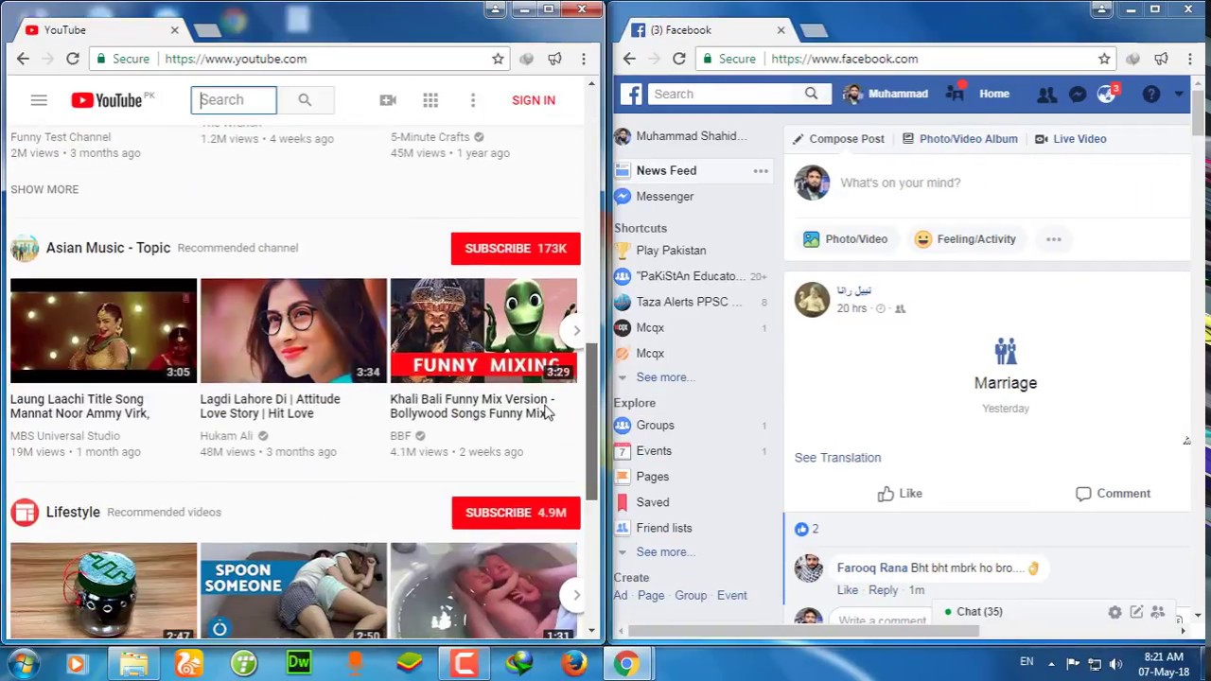Open the Chat settings gear icon
1211x681 pixels.
(1114, 612)
